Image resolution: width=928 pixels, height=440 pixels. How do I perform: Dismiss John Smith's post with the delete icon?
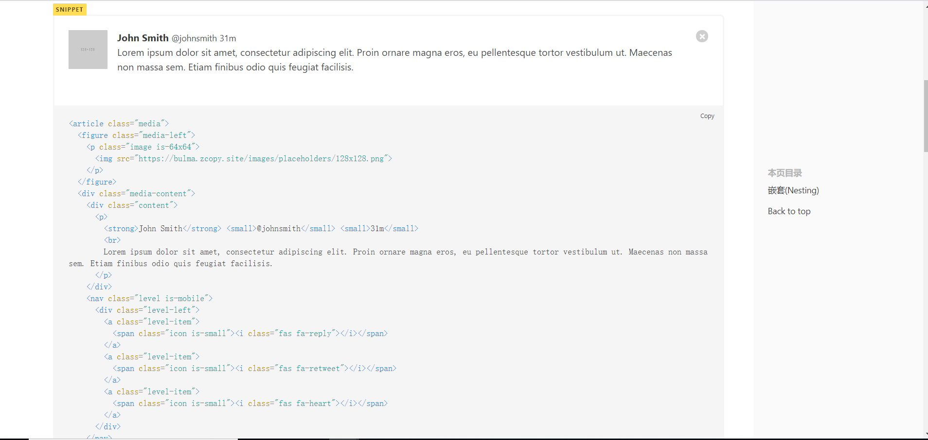pos(702,36)
